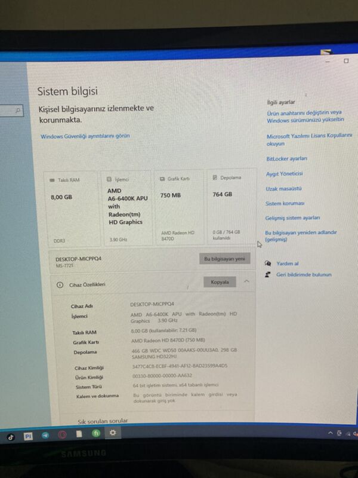358x478 pixels.
Task: Open Telegram from the taskbar
Action: tap(45, 436)
